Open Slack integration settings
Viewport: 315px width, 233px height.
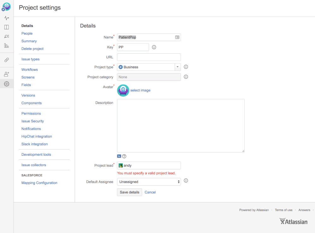tap(35, 144)
